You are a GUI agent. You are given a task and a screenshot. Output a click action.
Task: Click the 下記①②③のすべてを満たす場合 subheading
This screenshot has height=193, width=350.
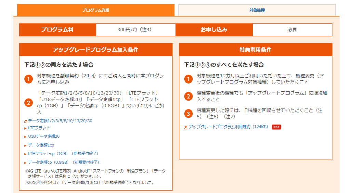pos(224,65)
